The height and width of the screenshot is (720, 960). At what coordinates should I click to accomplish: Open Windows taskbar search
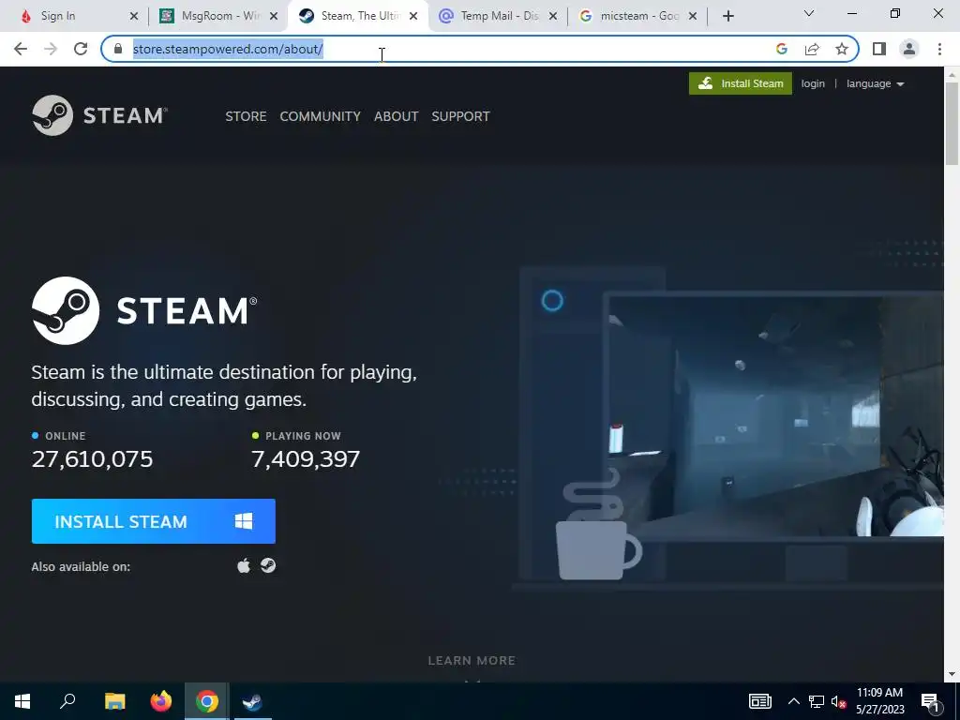pos(67,701)
